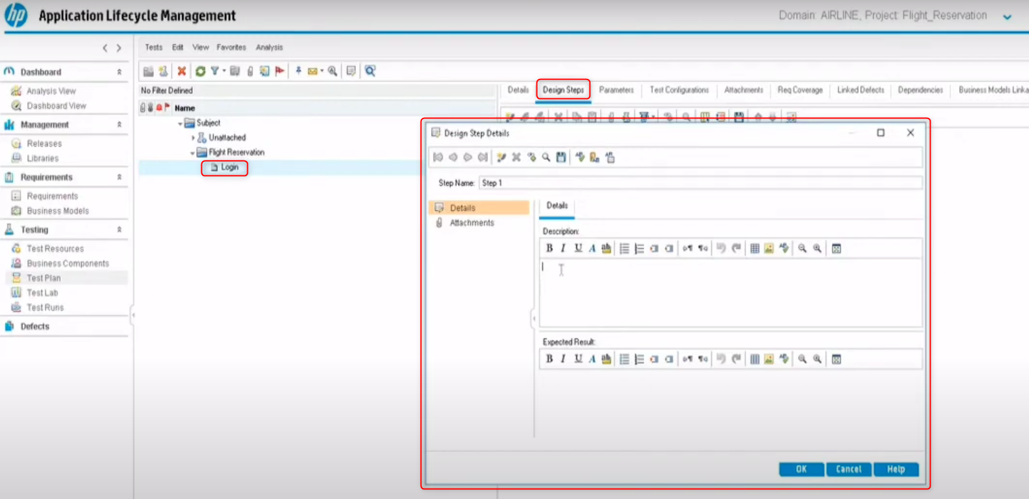Click the red flag follow-up icon in toolbar
Screen dimensions: 1029x499
pos(280,71)
